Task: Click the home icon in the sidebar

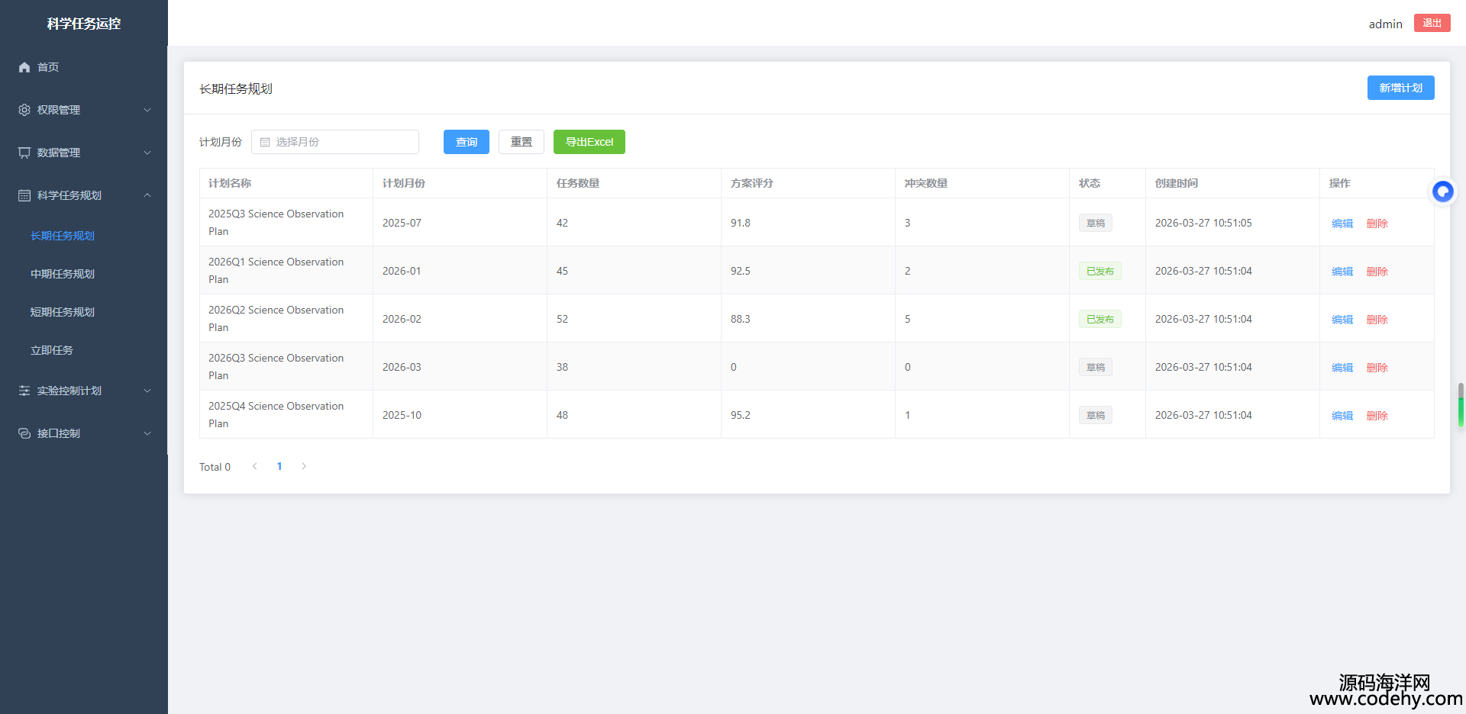Action: click(24, 67)
